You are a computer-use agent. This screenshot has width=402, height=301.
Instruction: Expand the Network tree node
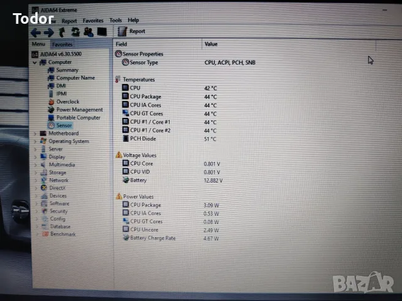tap(36, 181)
